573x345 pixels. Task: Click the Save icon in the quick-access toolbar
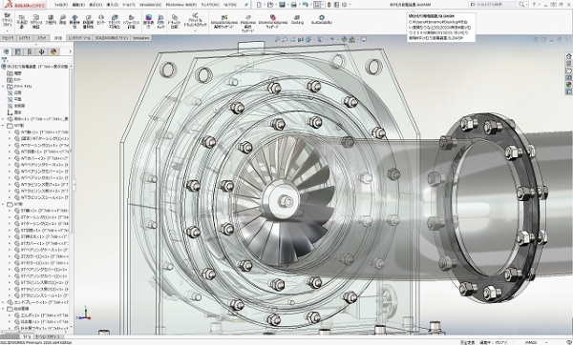pyautogui.click(x=282, y=5)
